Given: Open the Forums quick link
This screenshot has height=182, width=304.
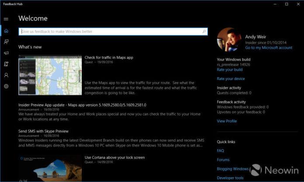Looking at the screenshot, I should [x=223, y=160].
